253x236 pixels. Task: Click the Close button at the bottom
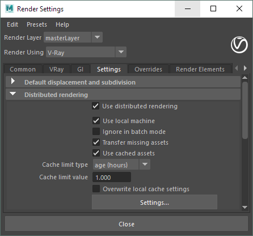click(126, 224)
